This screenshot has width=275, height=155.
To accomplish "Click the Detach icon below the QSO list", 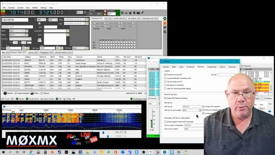I will [x=41, y=93].
